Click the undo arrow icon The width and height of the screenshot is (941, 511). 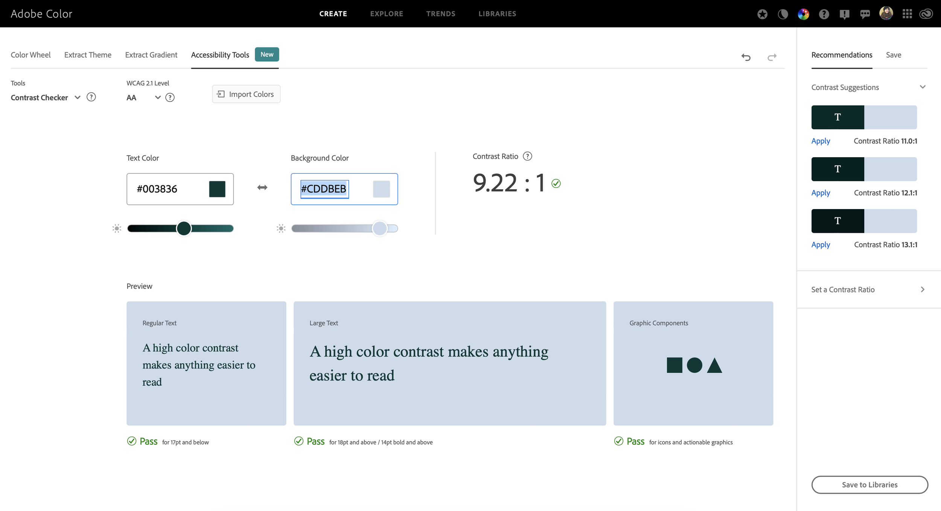click(746, 57)
